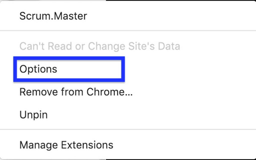
Task: Navigate to Chrome's extension management page
Action: click(x=66, y=145)
